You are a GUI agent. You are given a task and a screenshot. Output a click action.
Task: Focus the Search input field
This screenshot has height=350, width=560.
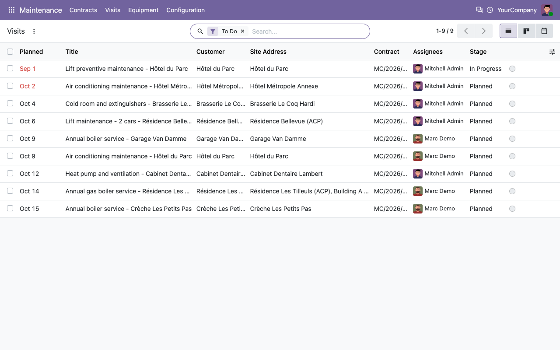(x=308, y=31)
